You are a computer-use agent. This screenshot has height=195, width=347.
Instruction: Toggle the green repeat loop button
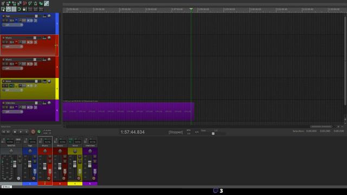[x=39, y=132]
